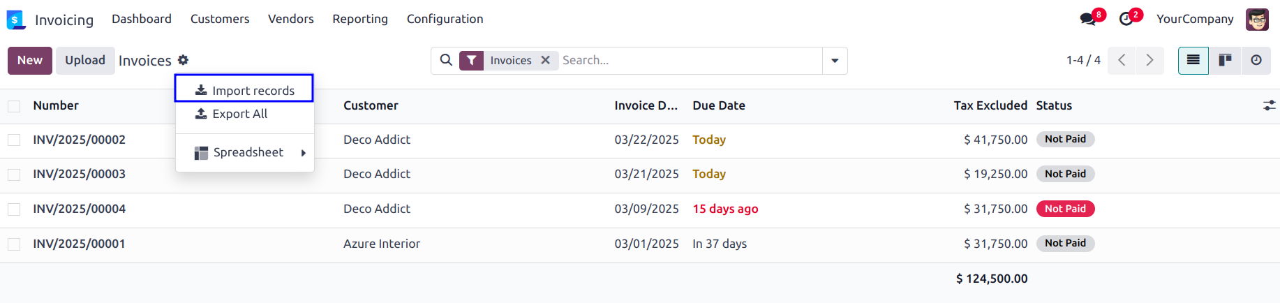The width and height of the screenshot is (1280, 303).
Task: Open the messages icon with badge 8
Action: [1088, 19]
